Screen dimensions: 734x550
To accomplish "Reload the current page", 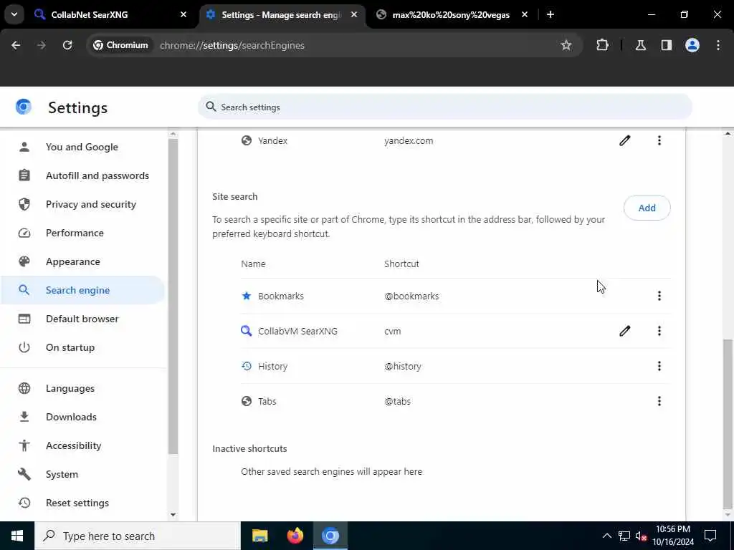I will pyautogui.click(x=67, y=45).
